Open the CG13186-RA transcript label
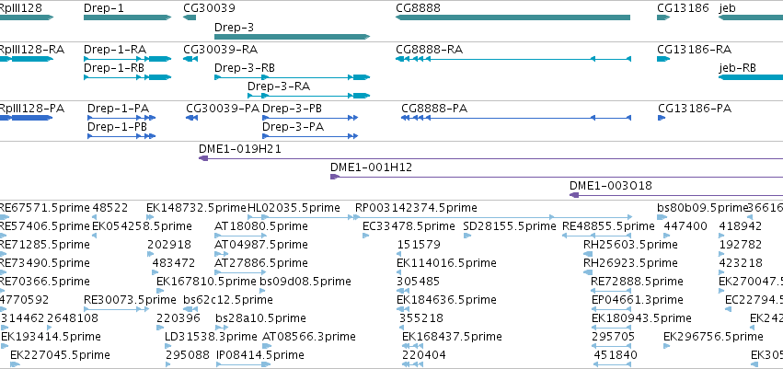Image resolution: width=783 pixels, height=369 pixels. click(x=694, y=50)
